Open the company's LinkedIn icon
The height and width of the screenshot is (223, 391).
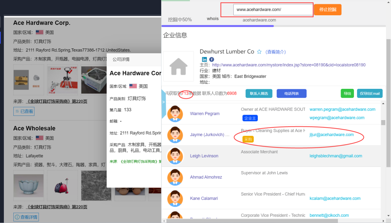click(204, 59)
